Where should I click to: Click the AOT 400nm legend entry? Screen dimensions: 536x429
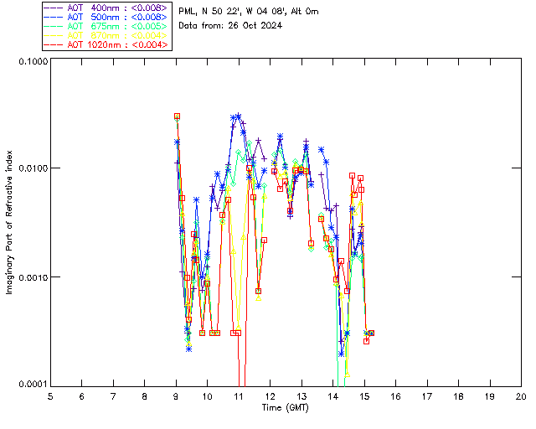[106, 8]
